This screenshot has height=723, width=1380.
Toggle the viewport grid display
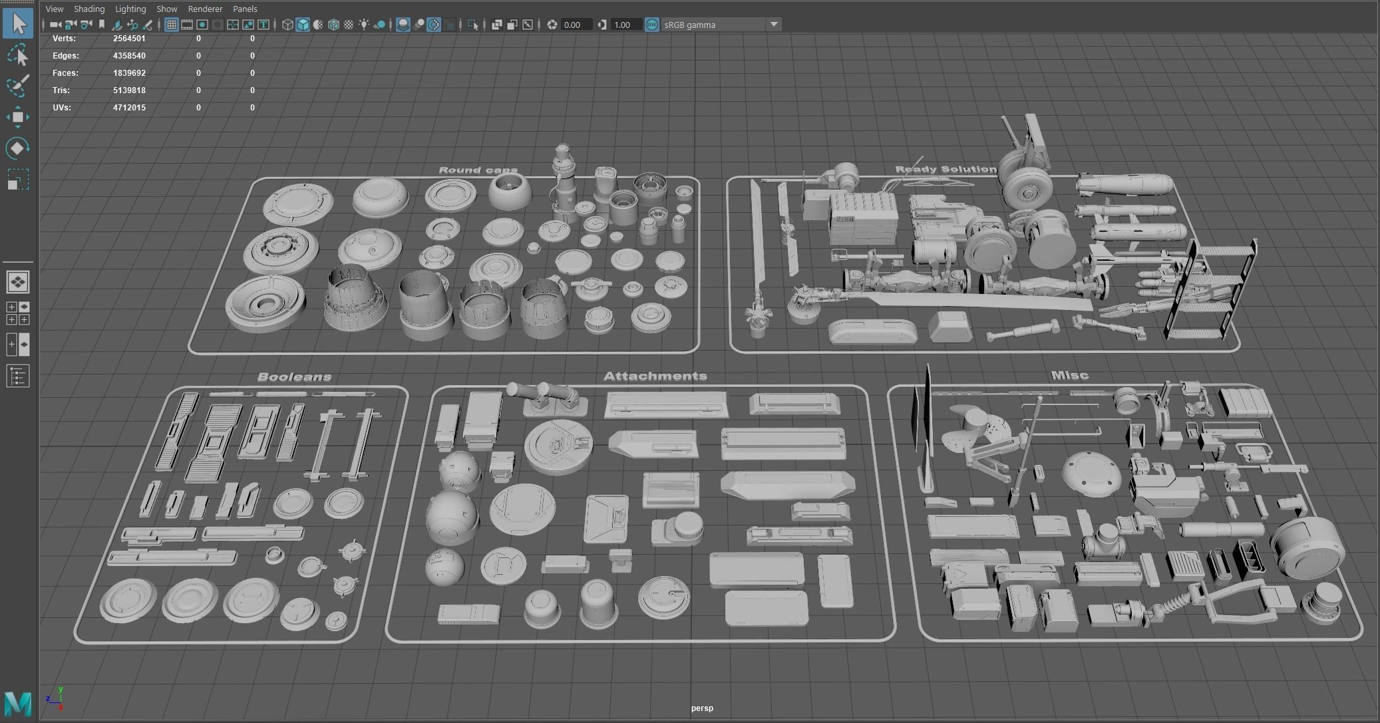coord(171,25)
